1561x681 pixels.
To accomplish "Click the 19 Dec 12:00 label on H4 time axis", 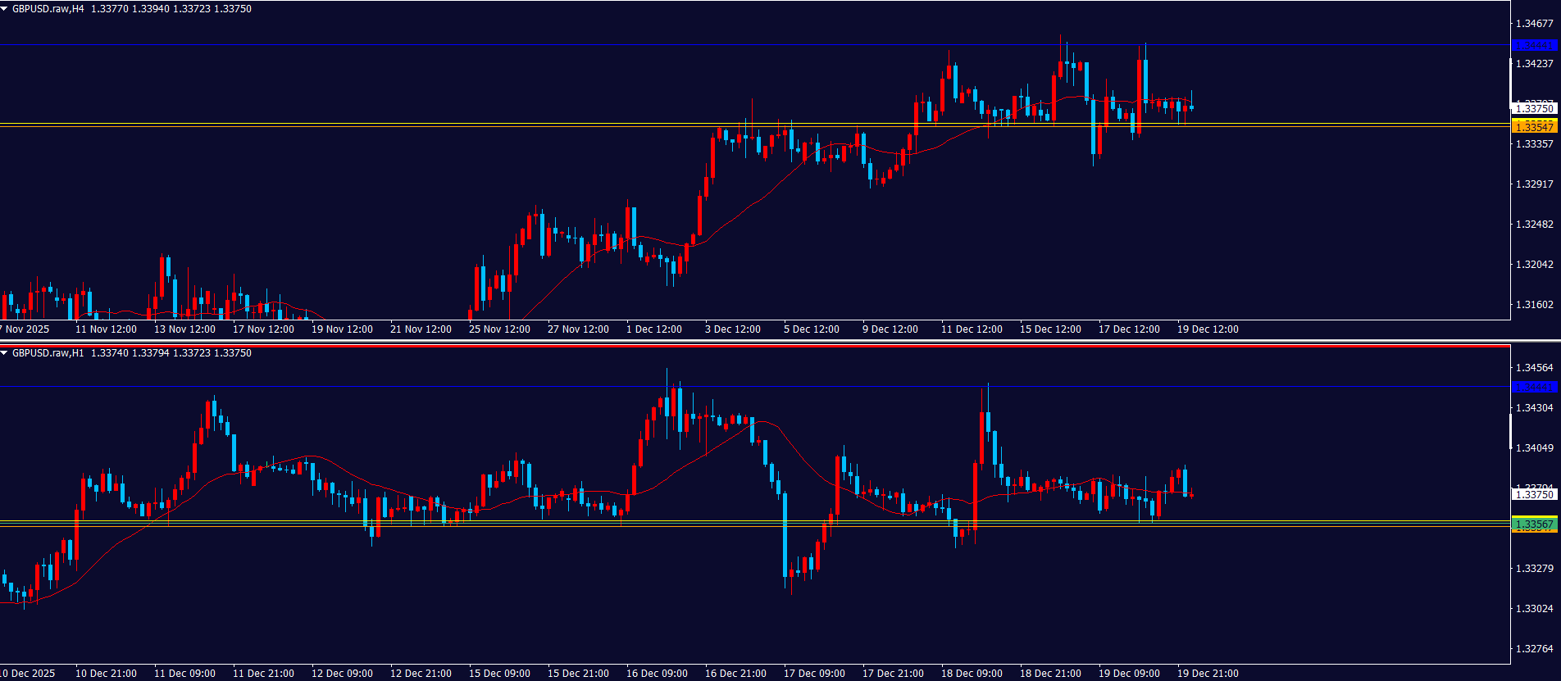I will click(1208, 329).
